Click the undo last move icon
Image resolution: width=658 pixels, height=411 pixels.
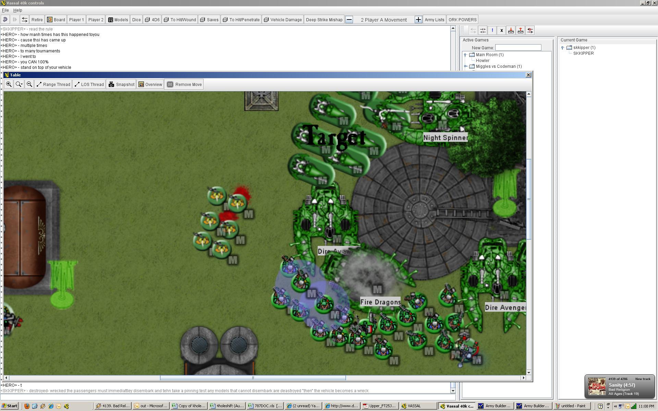(x=5, y=20)
